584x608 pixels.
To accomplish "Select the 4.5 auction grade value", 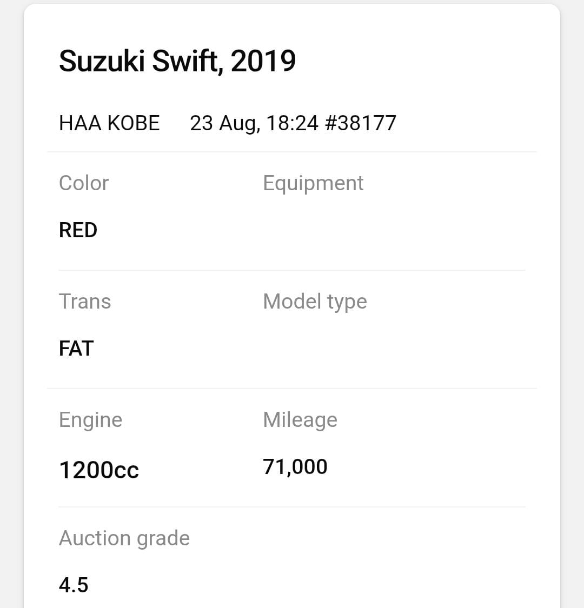I will click(74, 585).
